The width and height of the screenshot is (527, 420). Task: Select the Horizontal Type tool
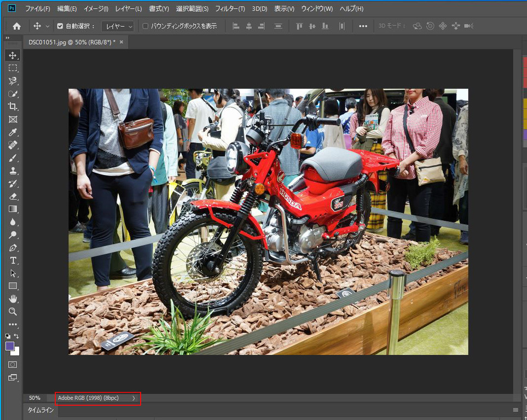pyautogui.click(x=13, y=260)
